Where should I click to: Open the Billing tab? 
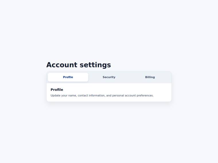[x=150, y=77]
